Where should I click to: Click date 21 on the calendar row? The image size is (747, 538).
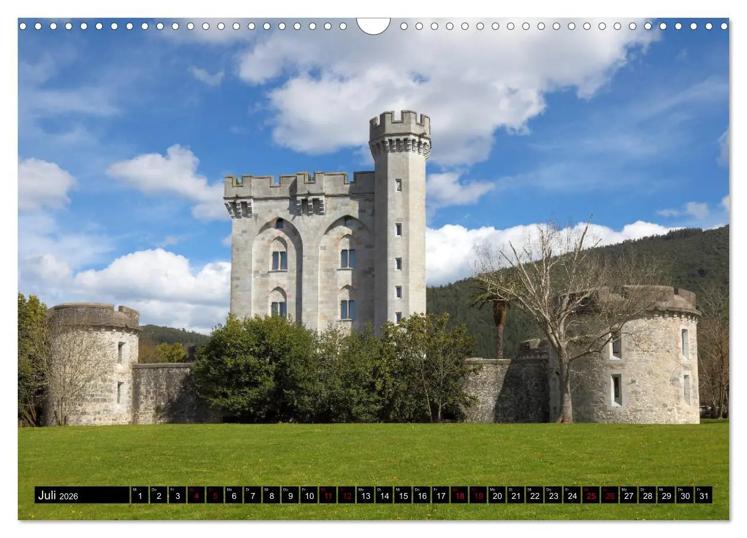point(516,496)
